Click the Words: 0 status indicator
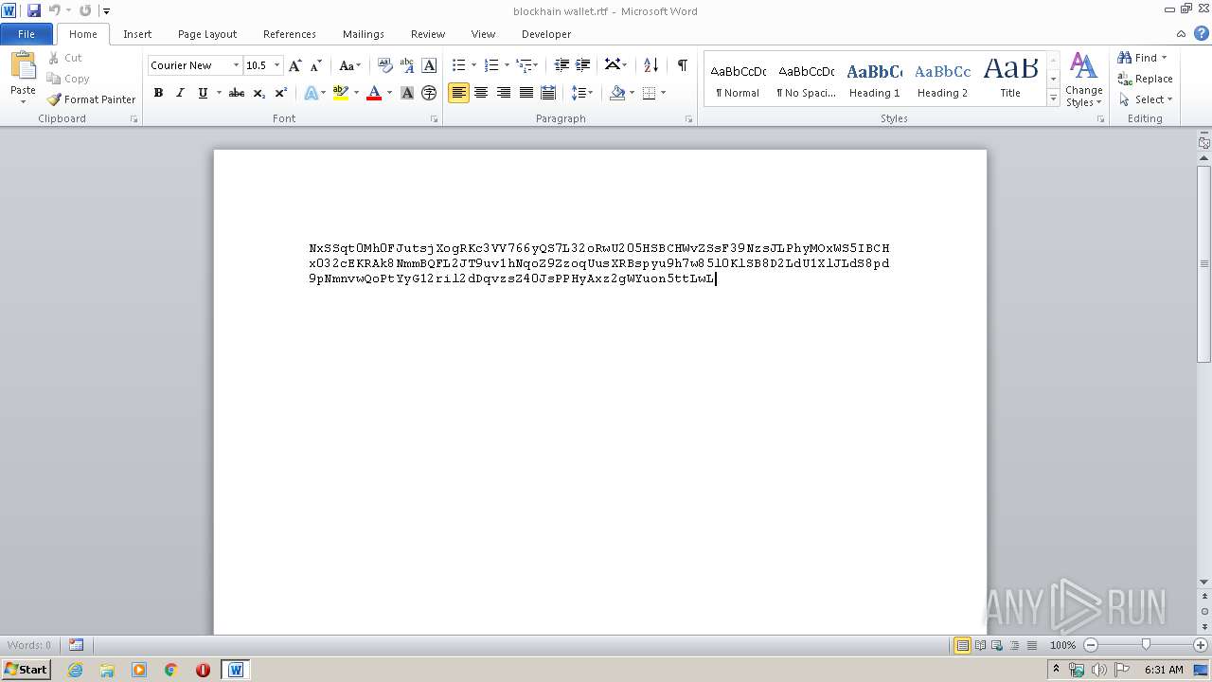The width and height of the screenshot is (1212, 682). pos(29,645)
